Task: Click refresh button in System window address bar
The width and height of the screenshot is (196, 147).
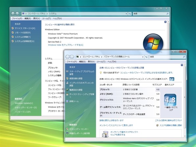Action: click(x=130, y=14)
